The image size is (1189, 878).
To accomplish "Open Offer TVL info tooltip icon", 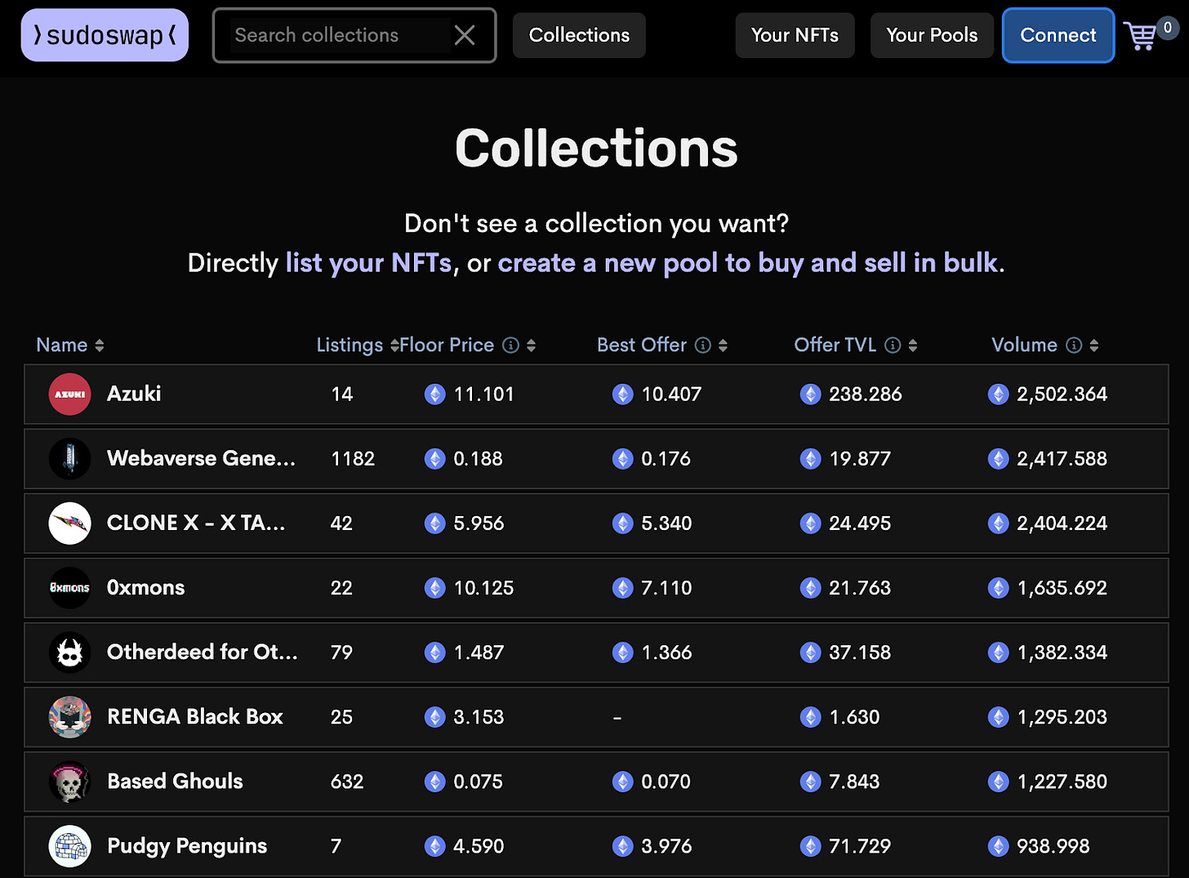I will 893,345.
